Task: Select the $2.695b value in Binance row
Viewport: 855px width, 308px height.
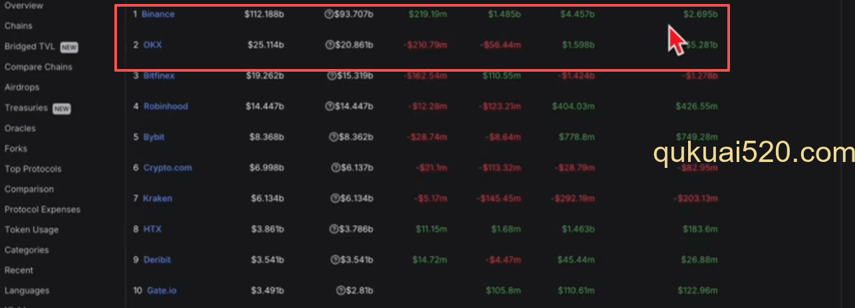Action: (701, 14)
